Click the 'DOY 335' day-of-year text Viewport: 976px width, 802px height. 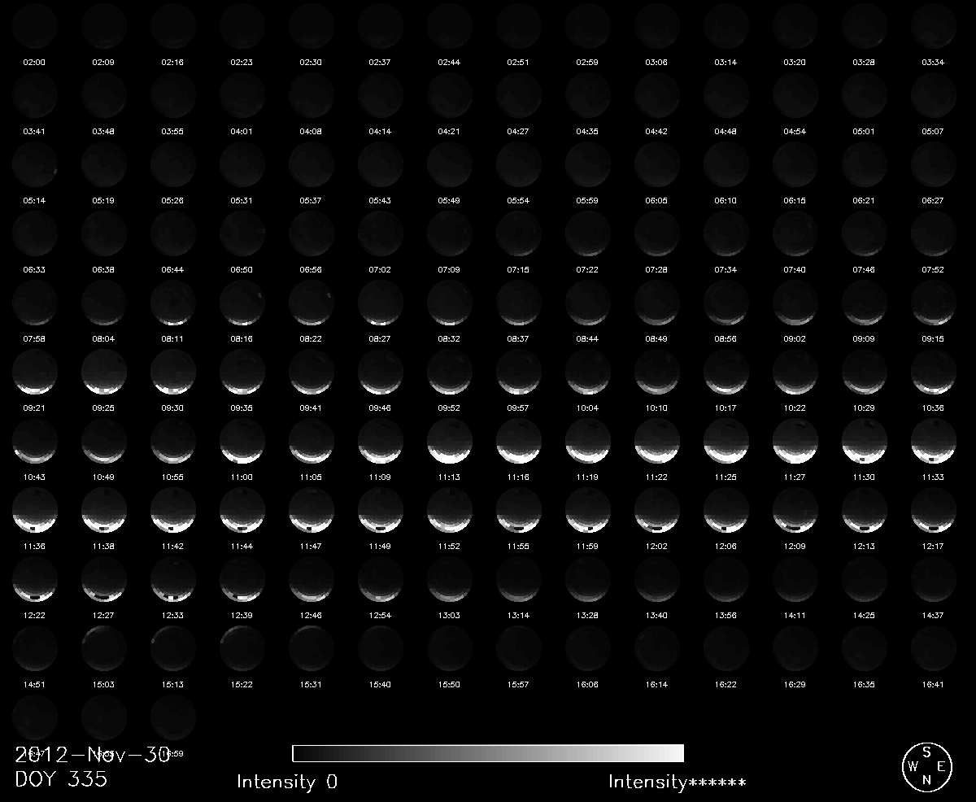(61, 779)
